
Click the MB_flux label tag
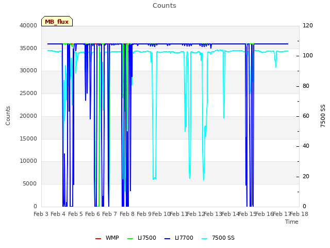[57, 21]
